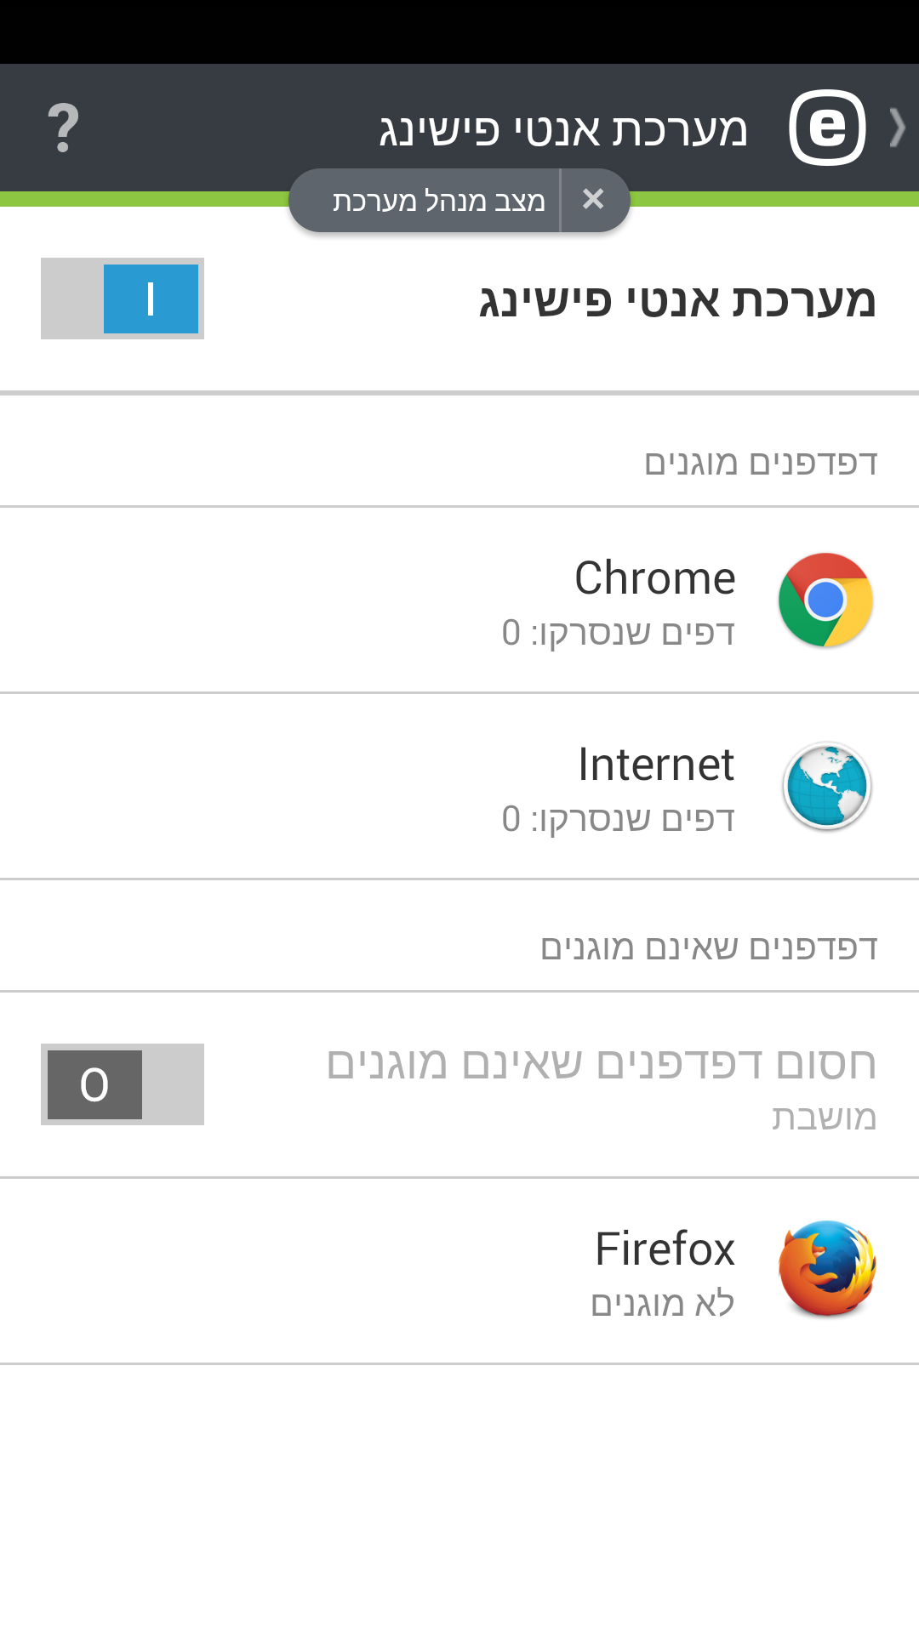The image size is (919, 1633).
Task: Tap the header title מערכת אנטי פישינג
Action: (563, 130)
